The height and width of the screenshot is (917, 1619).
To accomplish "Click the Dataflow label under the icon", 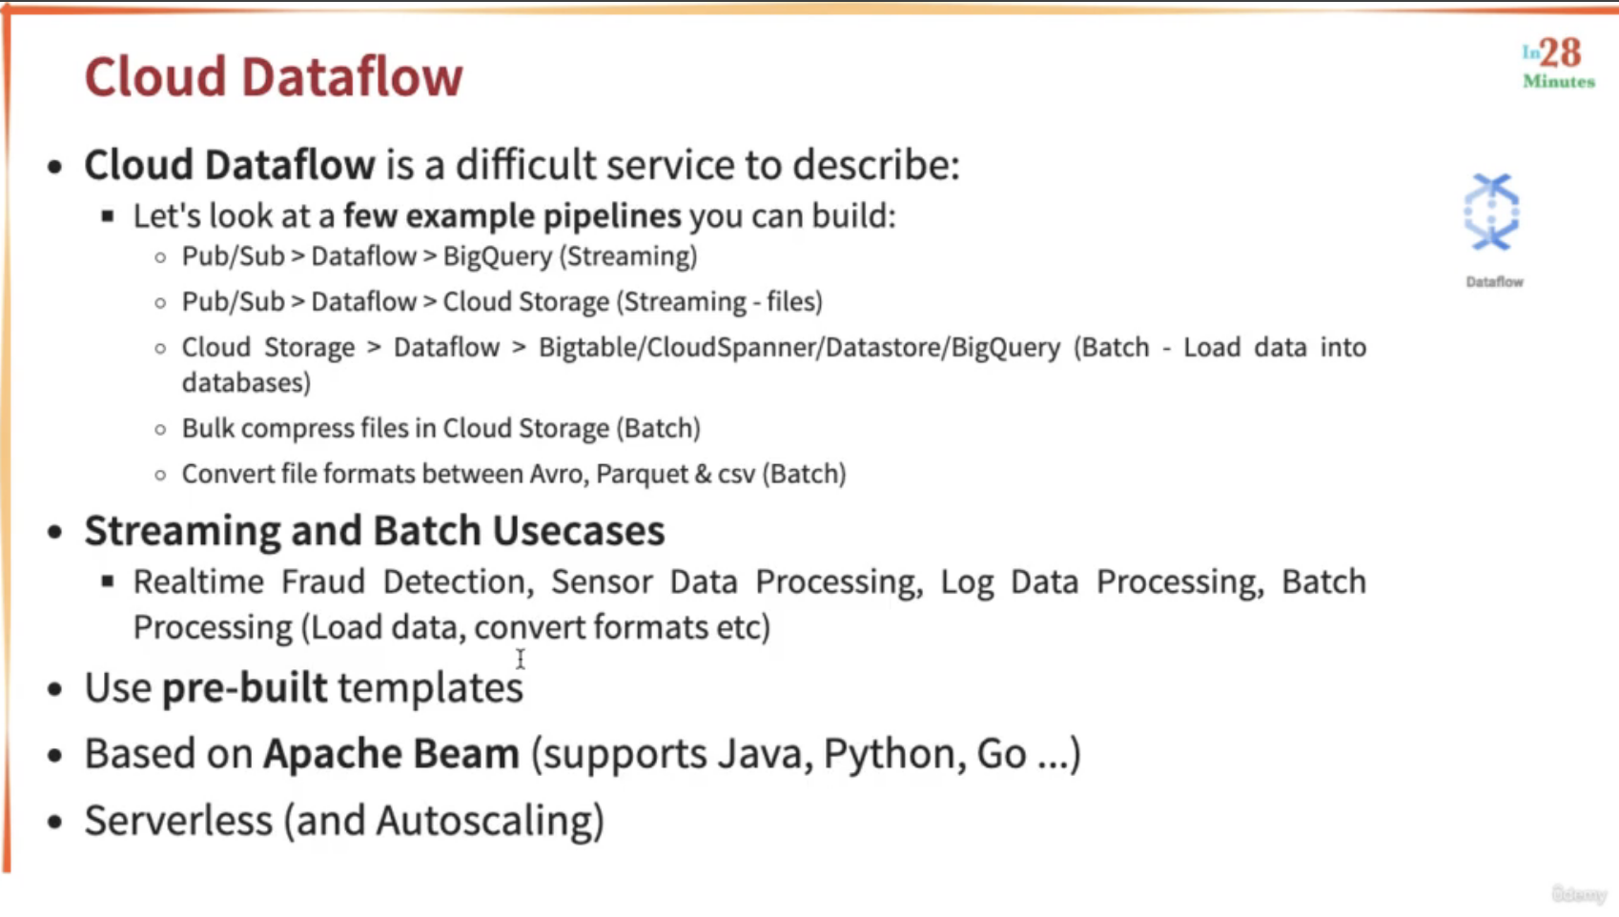I will tap(1494, 282).
